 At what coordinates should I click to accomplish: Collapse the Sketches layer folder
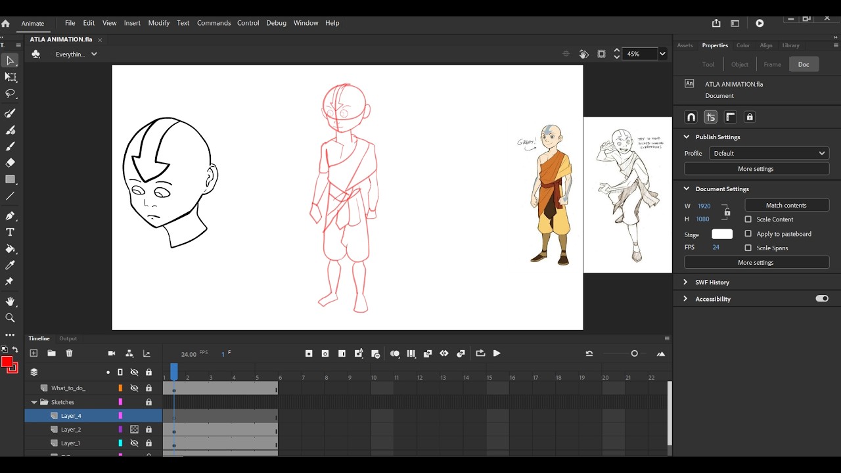point(34,402)
